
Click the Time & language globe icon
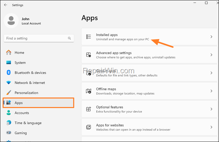tap(9, 123)
